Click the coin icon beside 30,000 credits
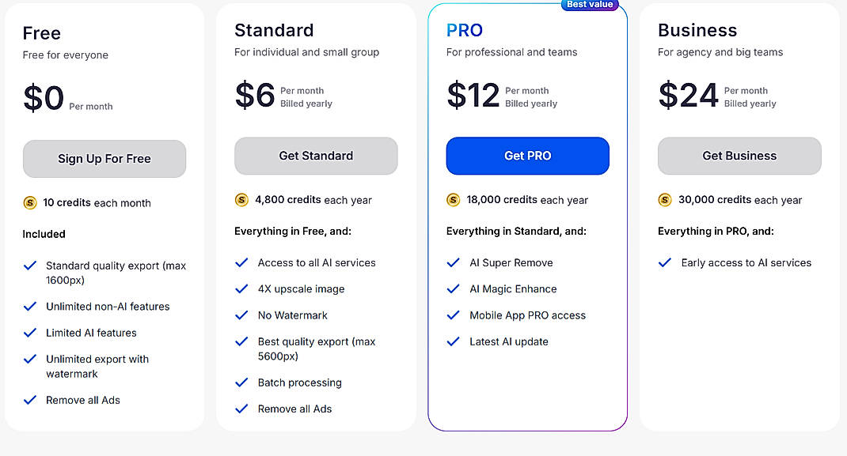The width and height of the screenshot is (847, 456). 664,200
